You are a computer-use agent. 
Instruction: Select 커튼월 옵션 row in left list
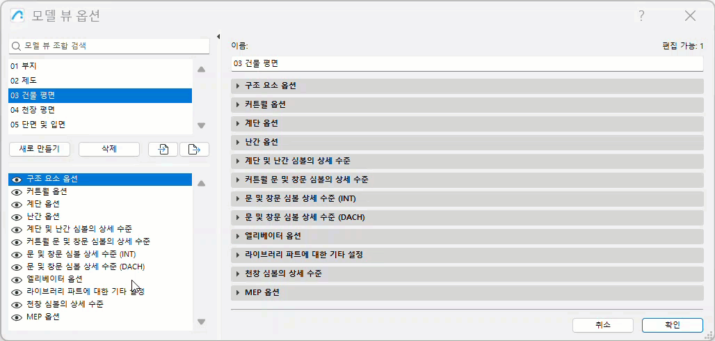[100, 192]
